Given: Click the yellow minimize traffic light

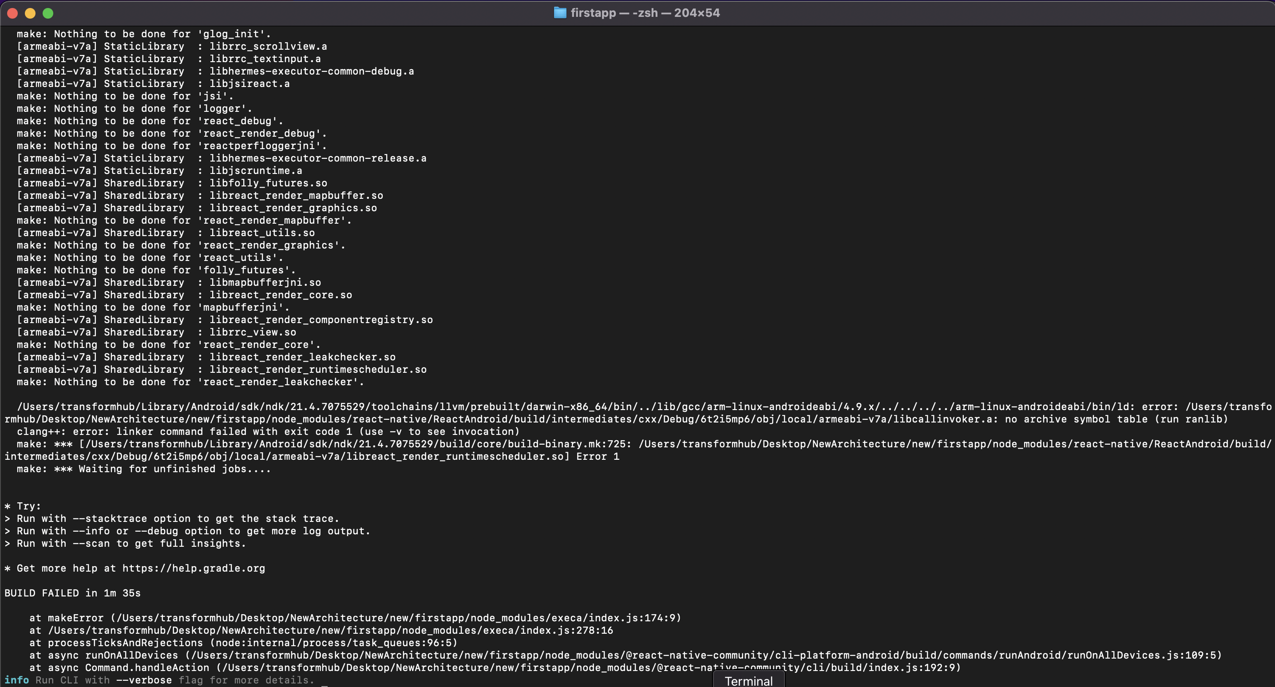Looking at the screenshot, I should [30, 13].
